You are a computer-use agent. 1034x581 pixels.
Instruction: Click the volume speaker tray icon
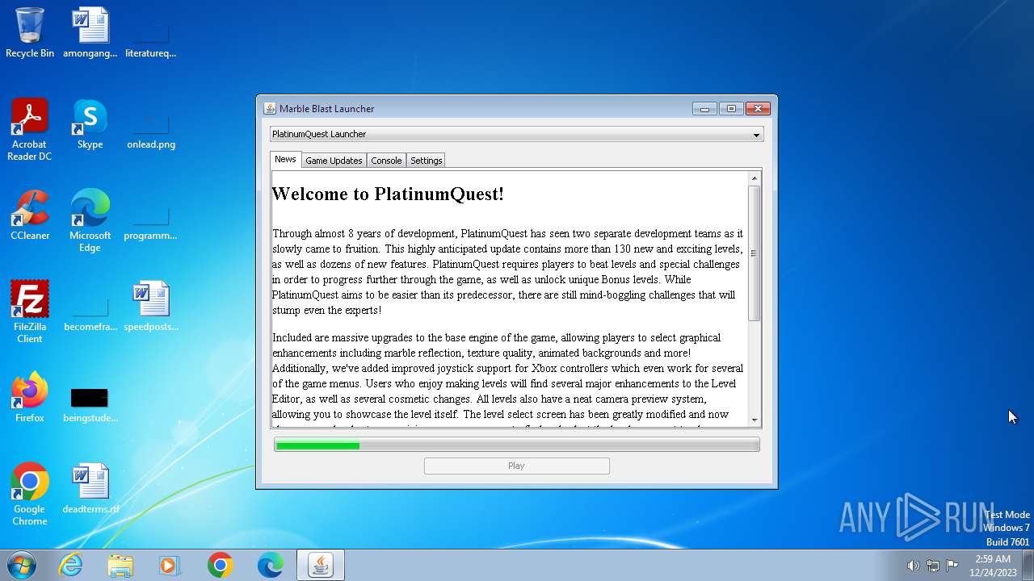[x=913, y=565]
